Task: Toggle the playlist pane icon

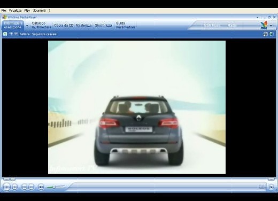Action: coord(272,34)
